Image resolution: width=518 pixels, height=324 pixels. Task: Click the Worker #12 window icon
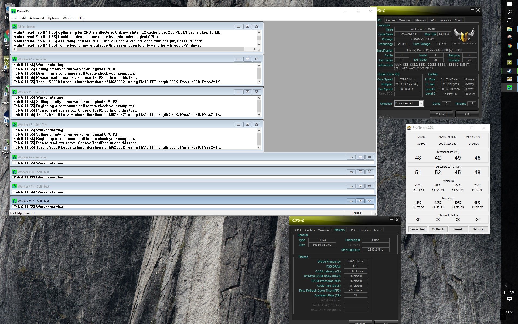tap(15, 201)
